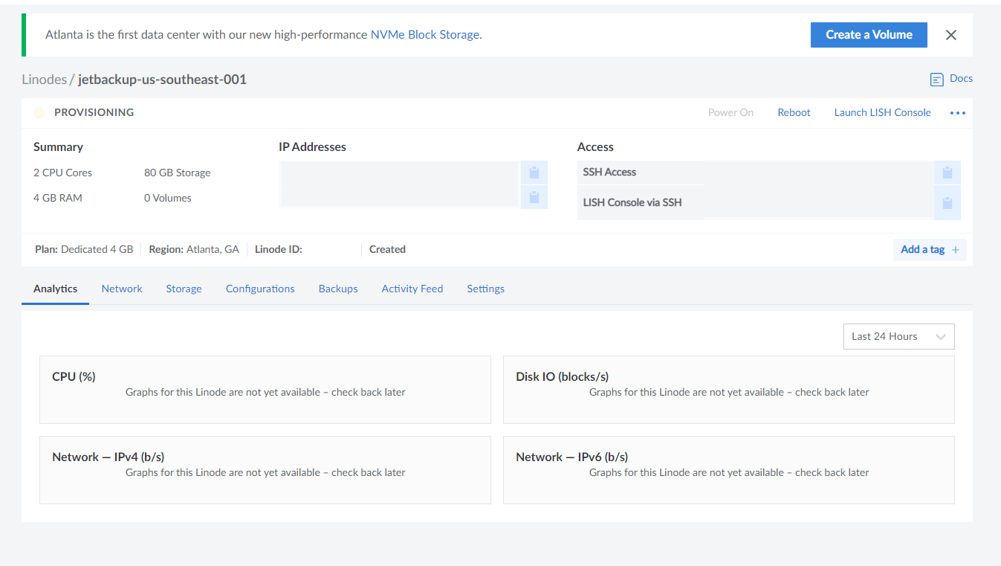This screenshot has height=566, width=1001.
Task: Dismiss the NVMe announcement banner
Action: point(951,34)
